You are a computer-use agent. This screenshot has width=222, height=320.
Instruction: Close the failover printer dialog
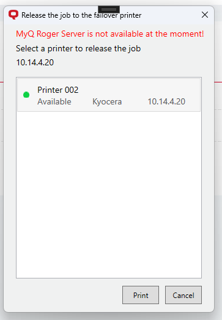(x=205, y=15)
